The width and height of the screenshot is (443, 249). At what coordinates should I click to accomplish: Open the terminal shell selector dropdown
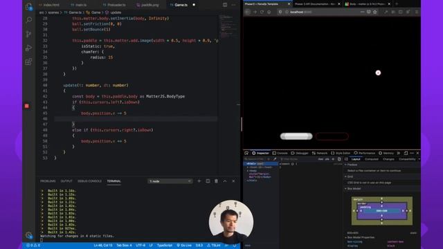click(x=170, y=181)
